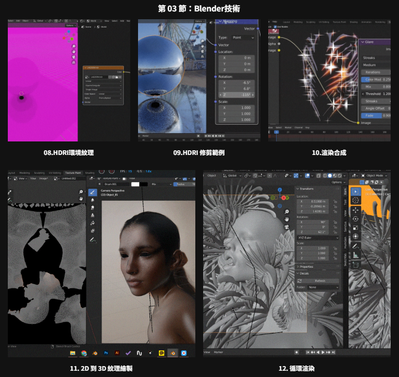Open Chrome from the taskbar
The image size is (399, 377).
pos(84,353)
